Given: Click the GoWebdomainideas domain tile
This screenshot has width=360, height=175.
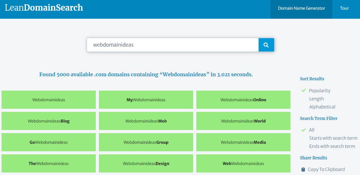Looking at the screenshot, I should coord(49,142).
